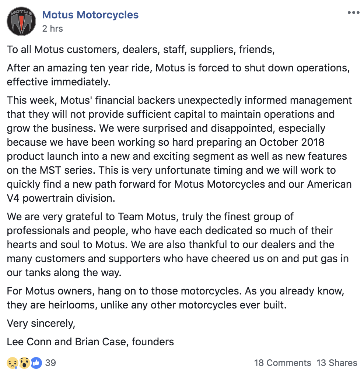The height and width of the screenshot is (374, 364).
Task: Click the wow surprised reaction emoji
Action: (24, 363)
